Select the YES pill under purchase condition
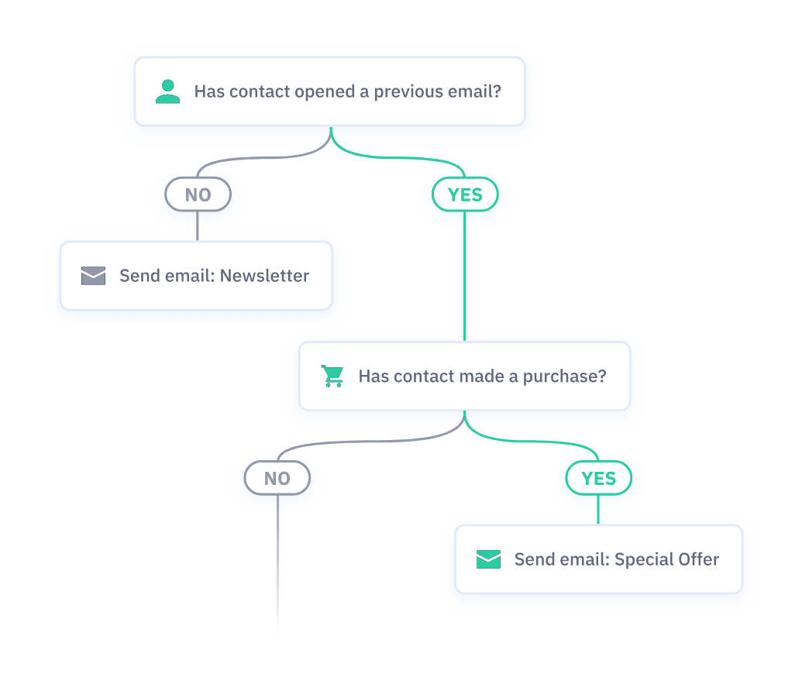The image size is (809, 674). click(x=598, y=478)
